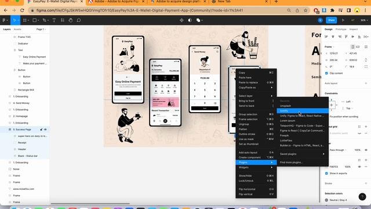Image resolution: width=371 pixels, height=209 pixels.
Task: Bookmark page with star icon
Action: (x=305, y=10)
